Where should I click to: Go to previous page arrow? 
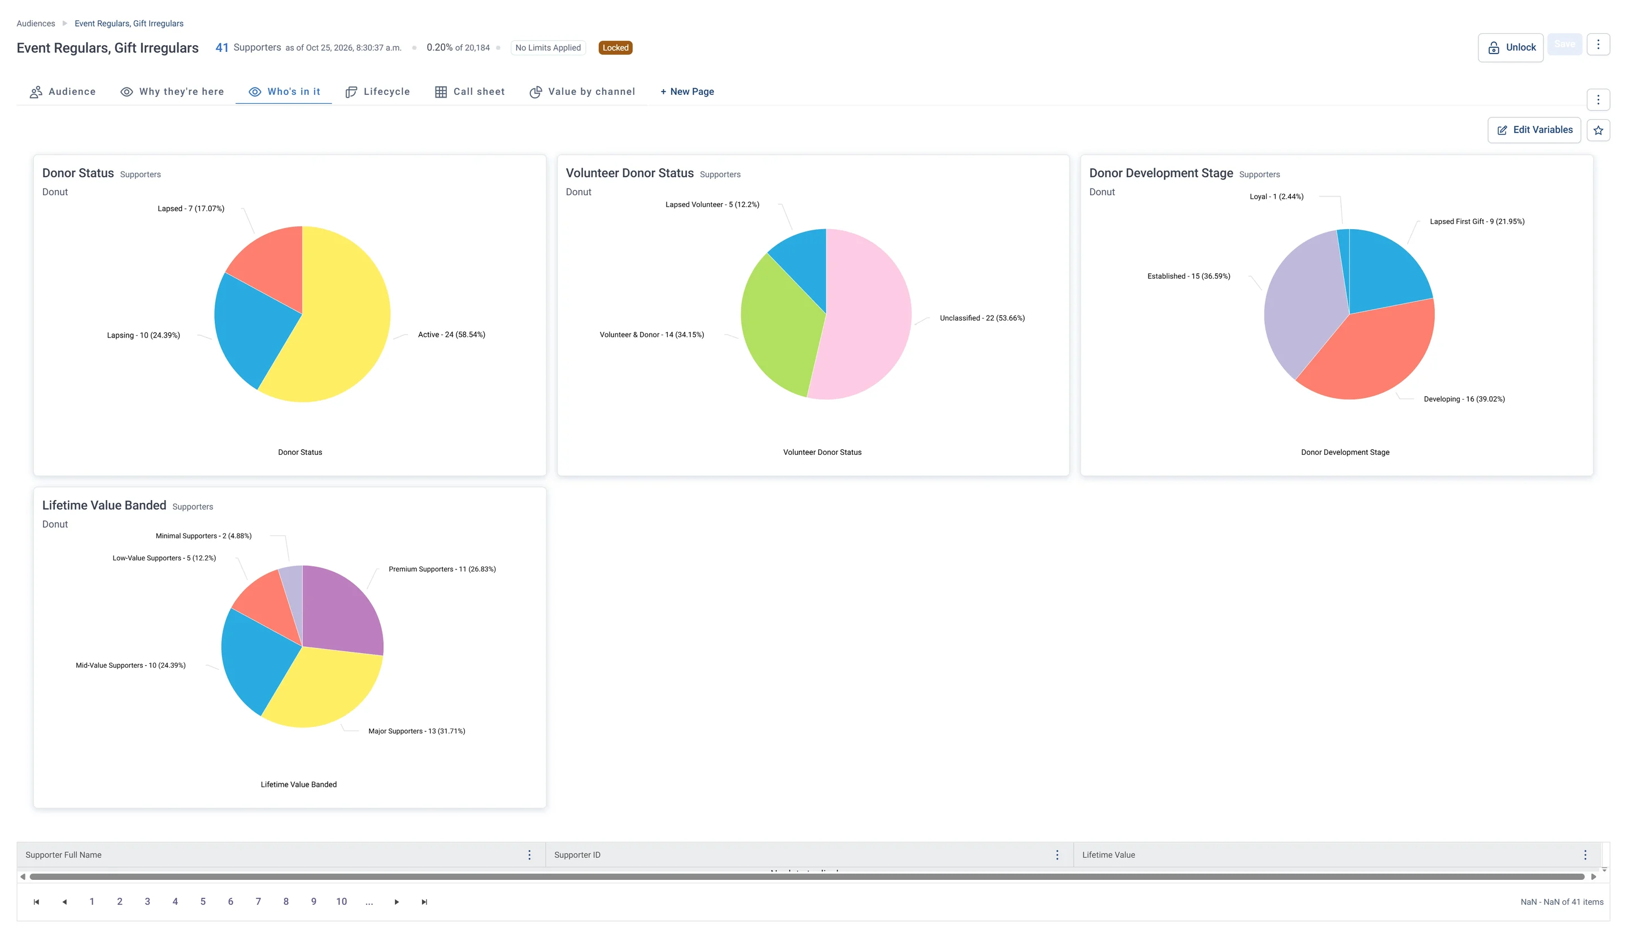[x=64, y=902]
